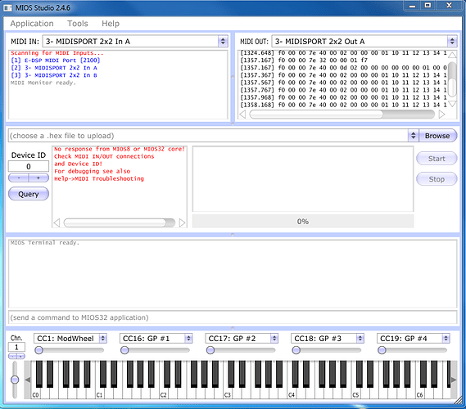Click MIDI OUT monitor scroll-right arrow
The image size is (466, 409).
click(441, 115)
